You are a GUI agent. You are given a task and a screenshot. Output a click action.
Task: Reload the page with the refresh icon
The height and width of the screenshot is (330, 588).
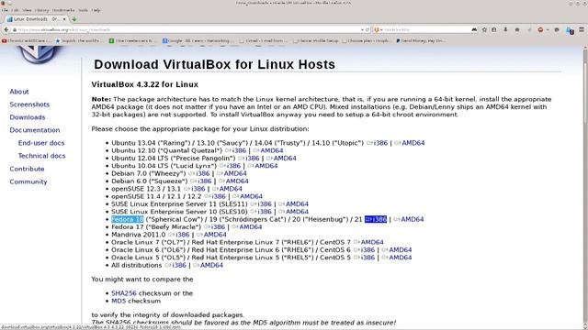[367, 29]
